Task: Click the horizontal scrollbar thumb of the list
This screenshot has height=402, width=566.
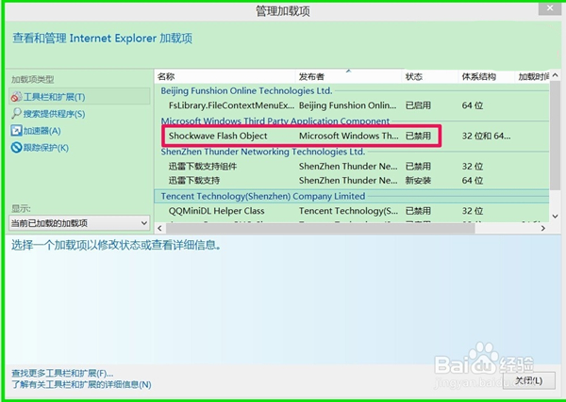Action: coord(320,228)
